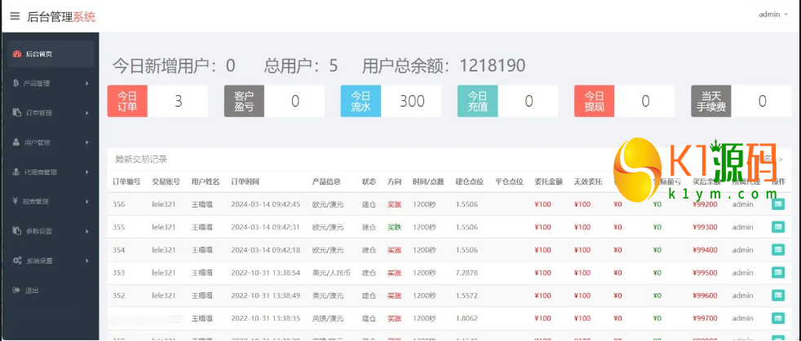This screenshot has height=341, width=801.
Task: Click the 产品管理 bitcoin icon
Action: (15, 83)
